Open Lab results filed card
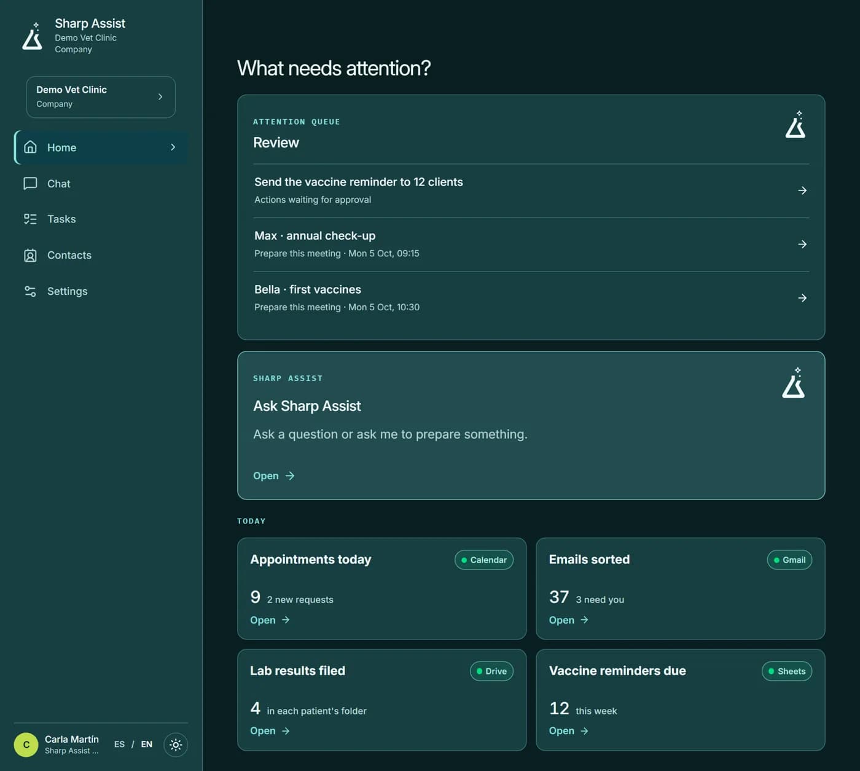The width and height of the screenshot is (860, 771). tap(270, 731)
